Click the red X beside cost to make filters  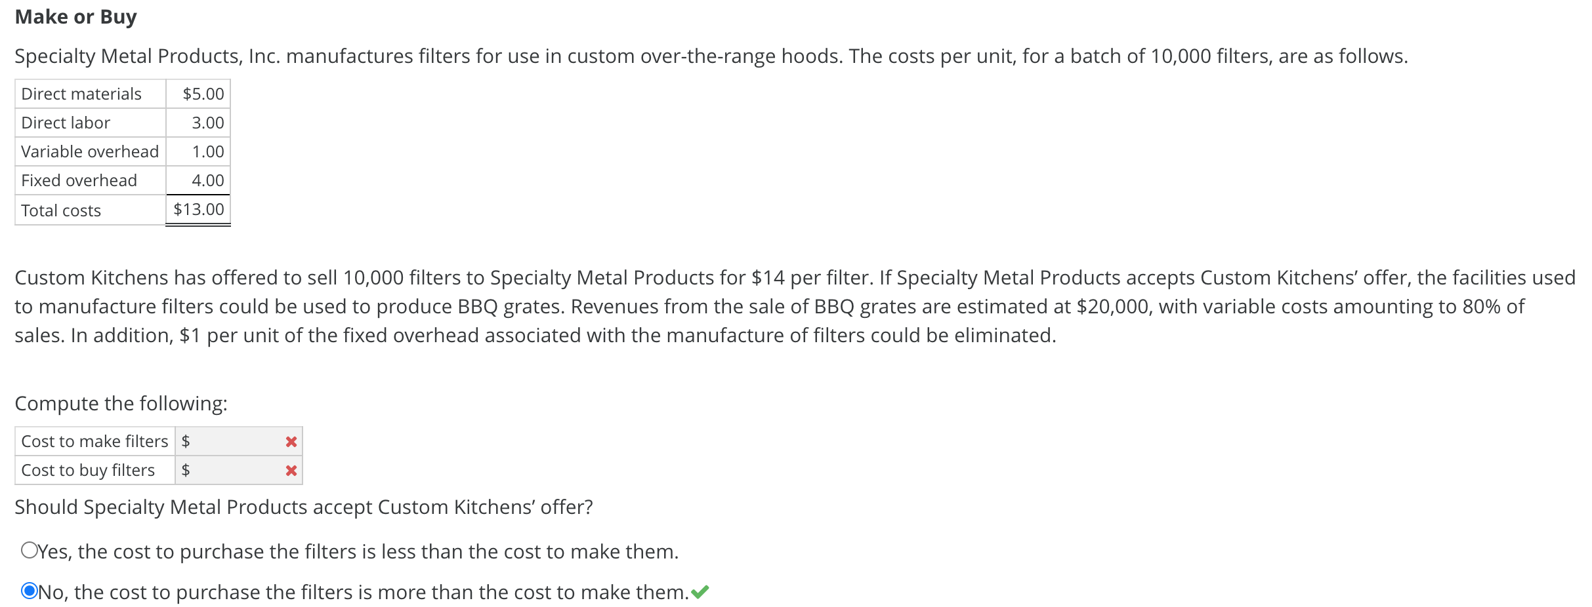click(x=291, y=441)
